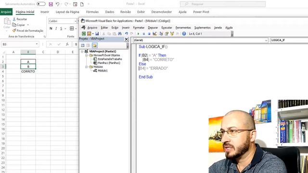Click the Find binoculars icon in VBA toolbar
This screenshot has height=173, width=308.
(120, 34)
